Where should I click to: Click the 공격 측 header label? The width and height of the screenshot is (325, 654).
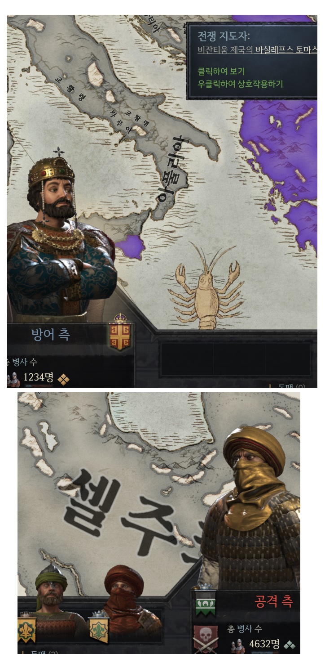click(274, 601)
